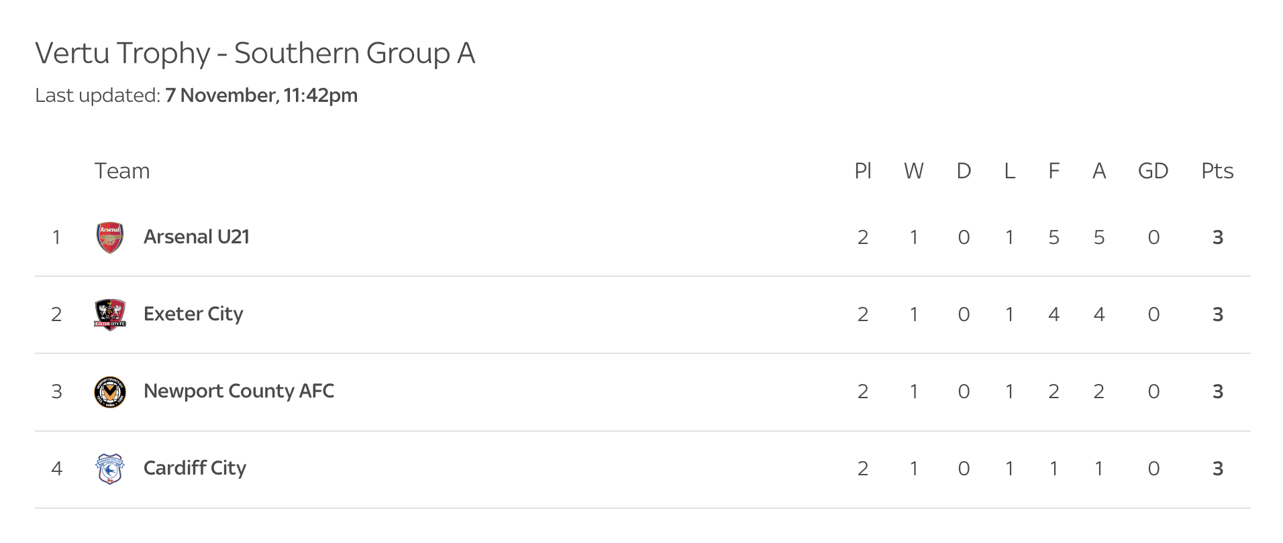Click the Pts column header

1217,172
